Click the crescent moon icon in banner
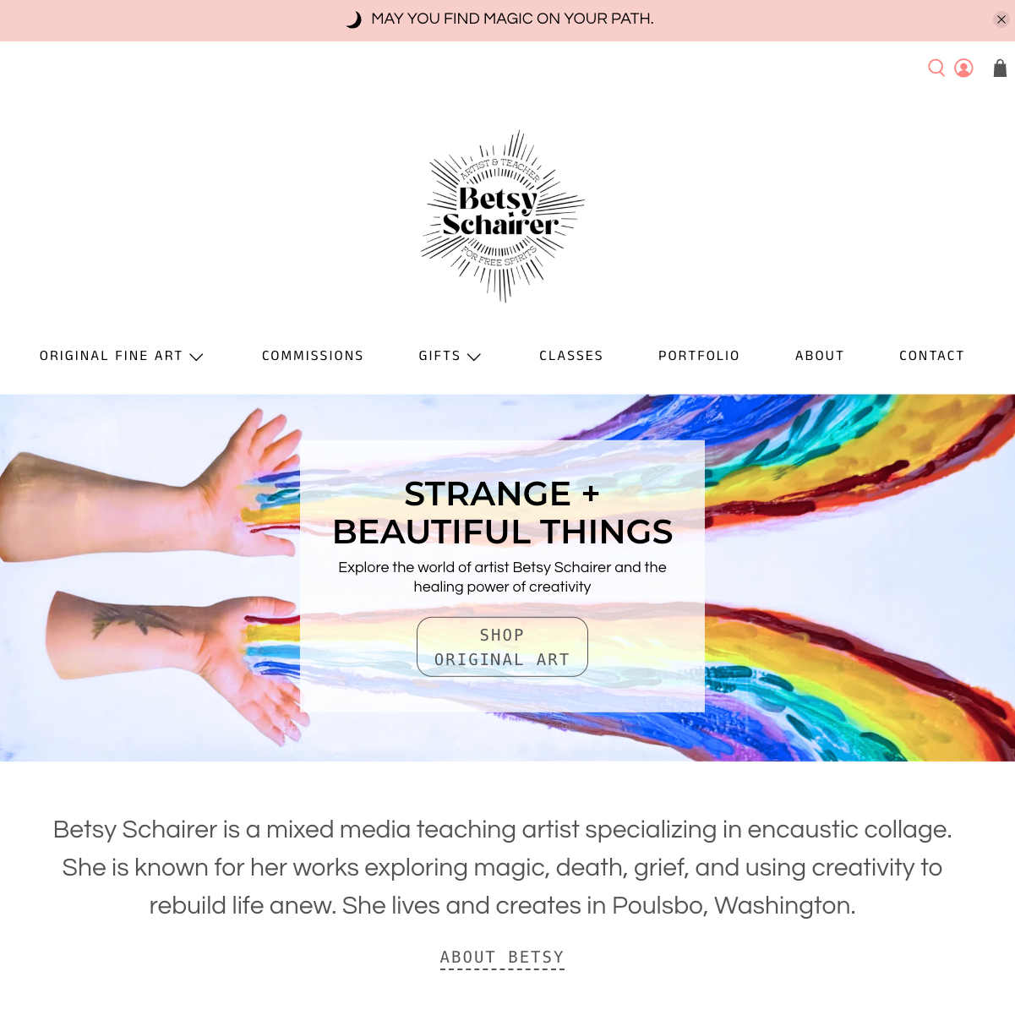1015x1015 pixels. tap(354, 19)
